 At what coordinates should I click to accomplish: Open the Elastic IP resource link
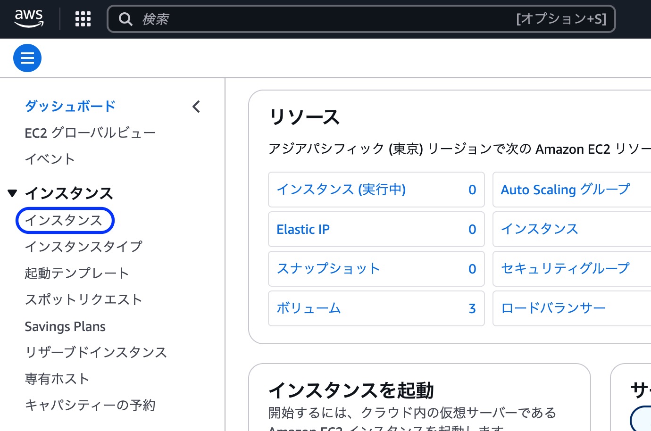point(303,229)
